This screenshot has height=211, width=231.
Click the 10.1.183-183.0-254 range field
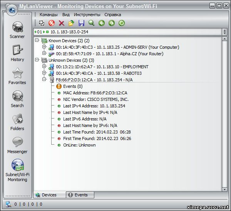coord(127,32)
